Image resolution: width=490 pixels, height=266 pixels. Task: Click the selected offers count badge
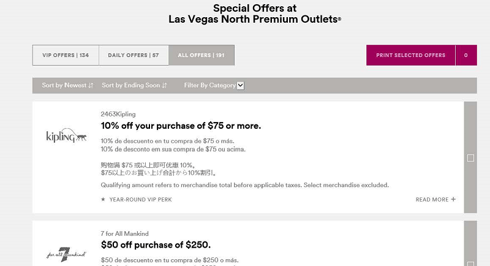coord(466,55)
